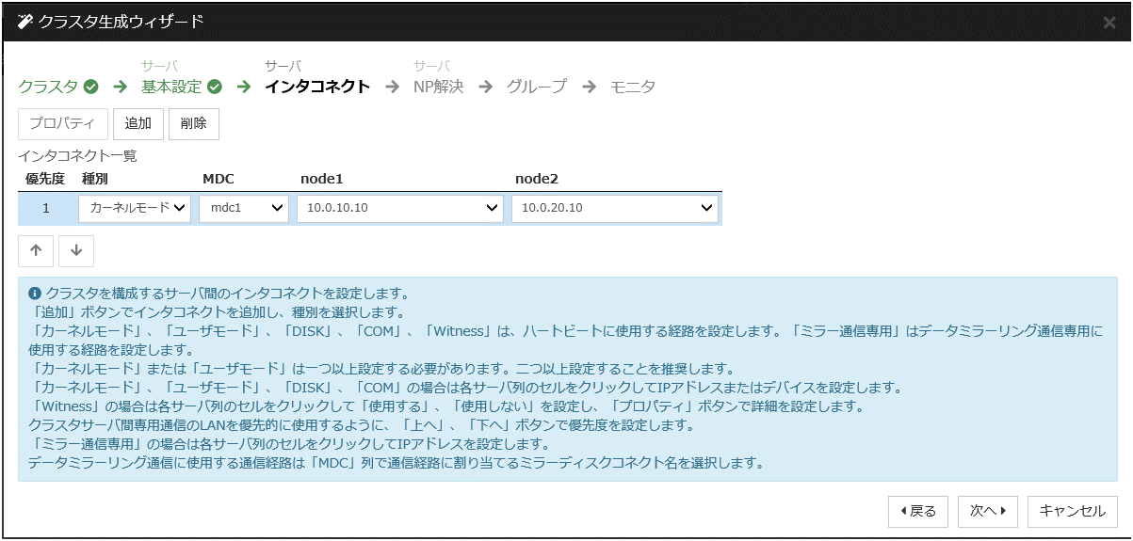Close the cluster generation wizard dialog
The height and width of the screenshot is (541, 1133).
(x=1109, y=22)
